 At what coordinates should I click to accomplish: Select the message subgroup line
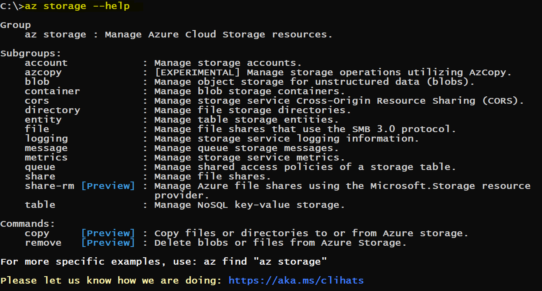click(x=46, y=148)
